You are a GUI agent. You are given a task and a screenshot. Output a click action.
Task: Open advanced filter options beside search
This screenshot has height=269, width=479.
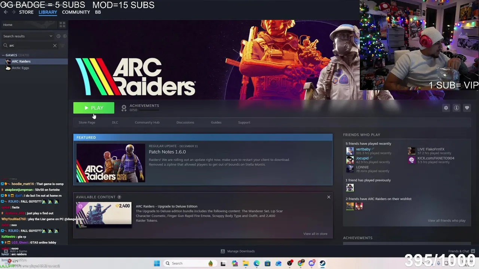tap(62, 46)
